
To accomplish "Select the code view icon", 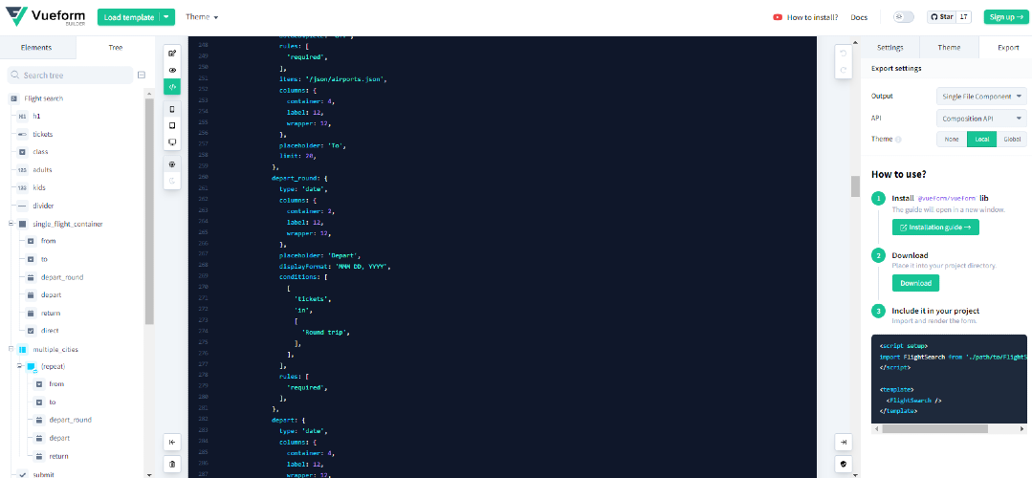I will click(x=172, y=86).
